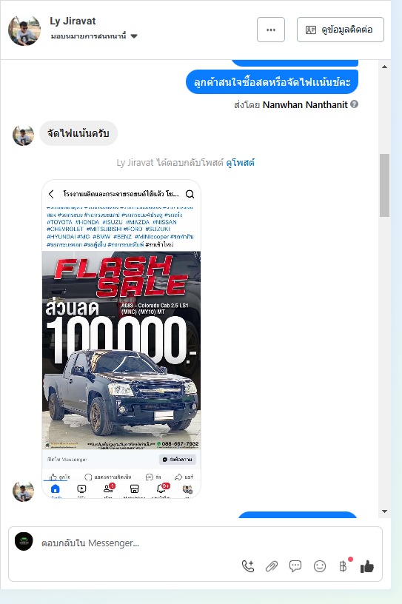The image size is (402, 604).
Task: Click scrollbar down arrow in chat
Action: [x=384, y=511]
